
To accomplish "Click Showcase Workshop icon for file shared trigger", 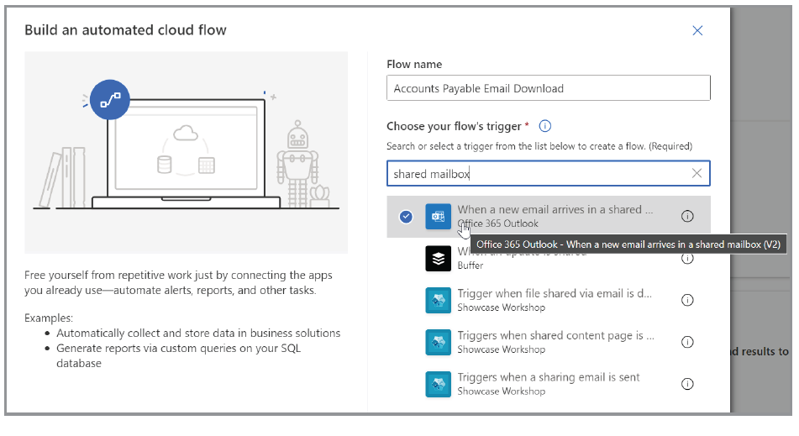I will pos(438,301).
